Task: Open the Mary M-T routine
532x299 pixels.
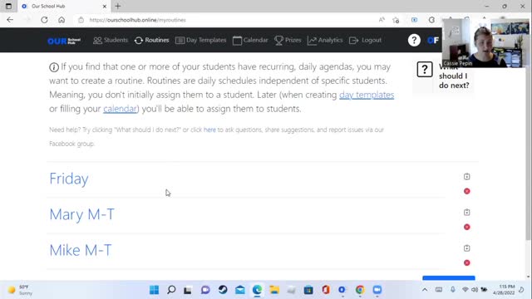Action: point(81,214)
